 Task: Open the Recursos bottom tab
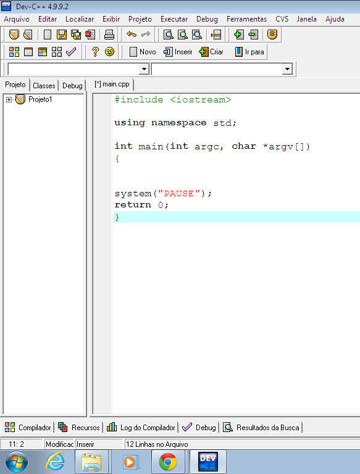(78, 428)
